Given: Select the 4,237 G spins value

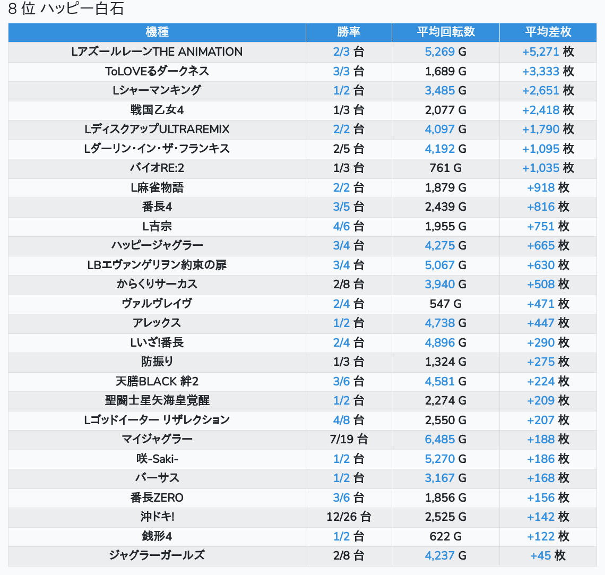Looking at the screenshot, I should coord(446,556).
